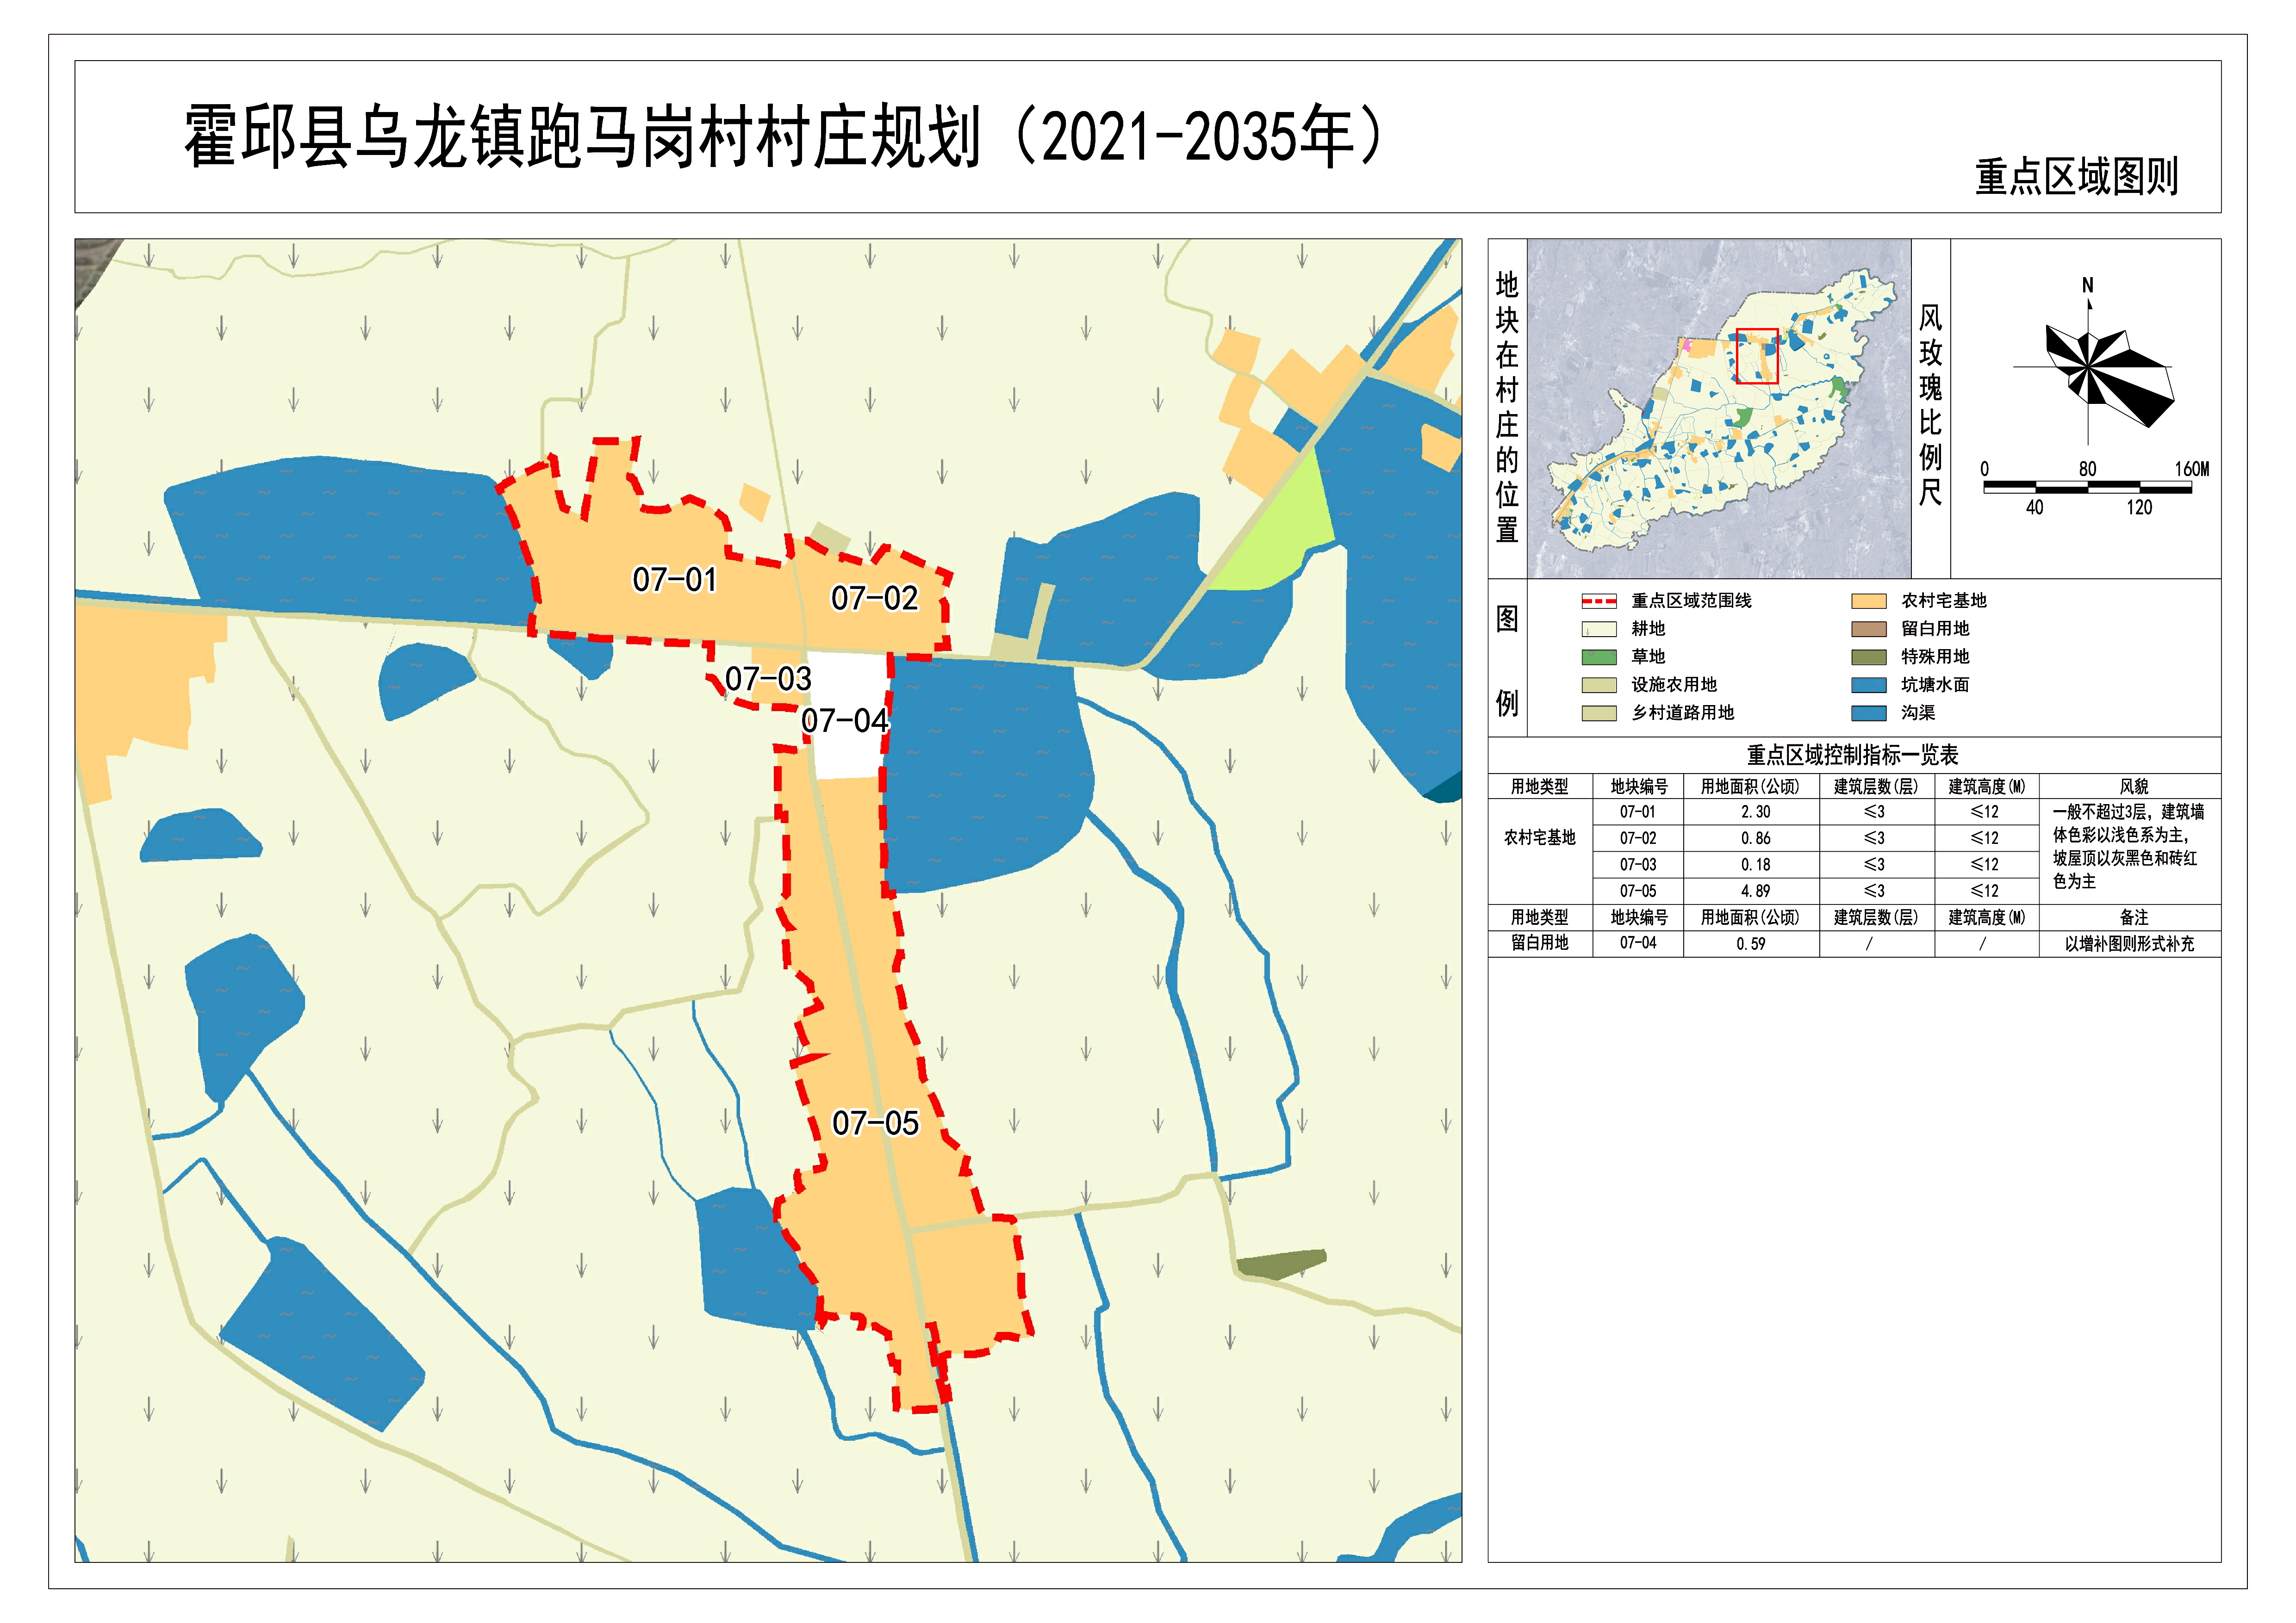The width and height of the screenshot is (2296, 1623).
Task: Click the 乡村道路用地 legend swatch
Action: tap(1599, 712)
